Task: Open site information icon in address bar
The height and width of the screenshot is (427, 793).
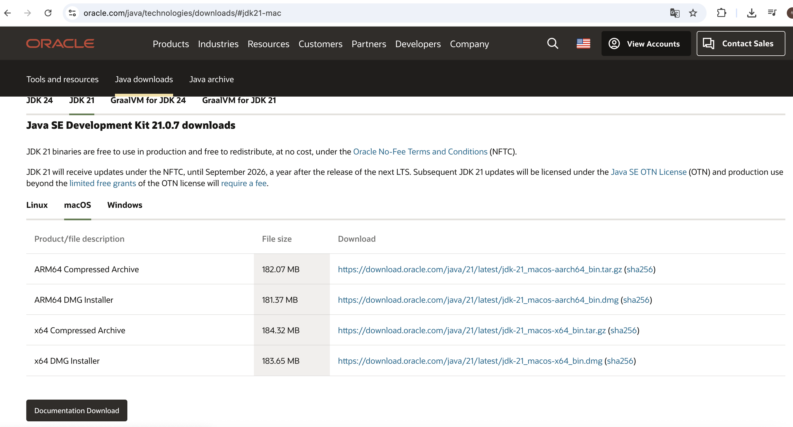Action: click(x=72, y=13)
